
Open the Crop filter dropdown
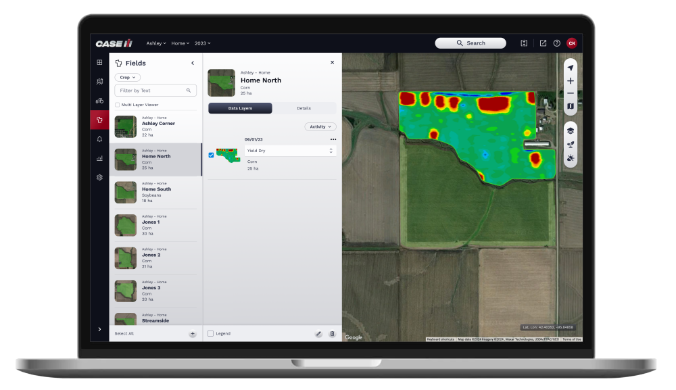click(127, 78)
